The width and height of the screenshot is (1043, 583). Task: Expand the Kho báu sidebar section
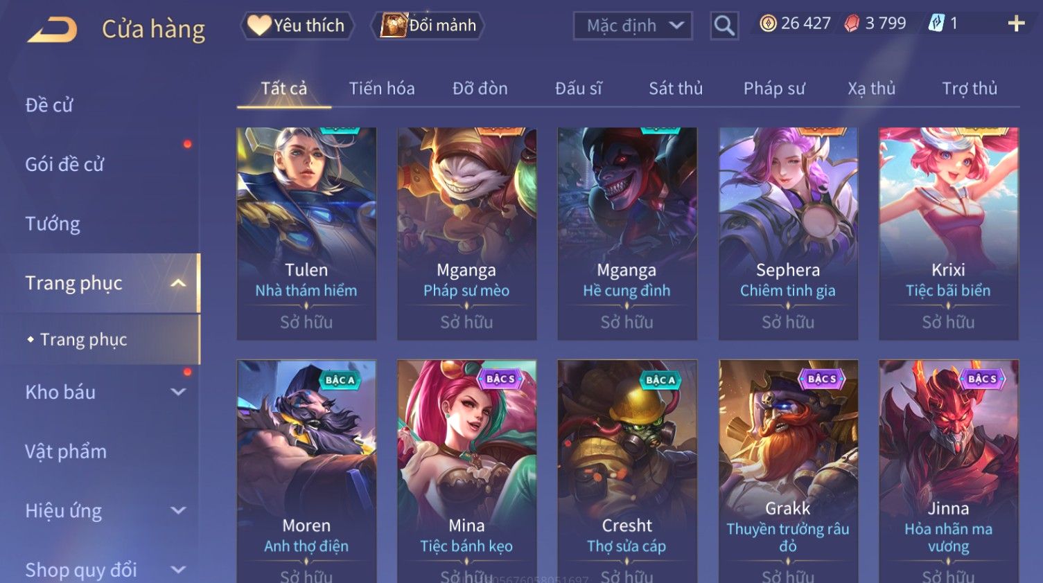click(178, 392)
